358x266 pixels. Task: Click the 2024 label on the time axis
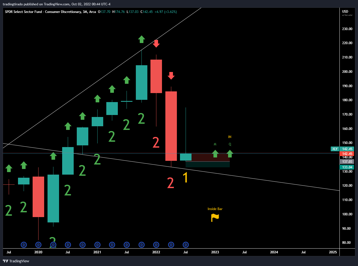click(274, 252)
